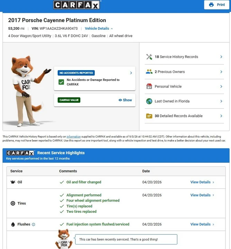Click chevron next to Flushes View Details
Screen dimensions: 231x249
213,224
